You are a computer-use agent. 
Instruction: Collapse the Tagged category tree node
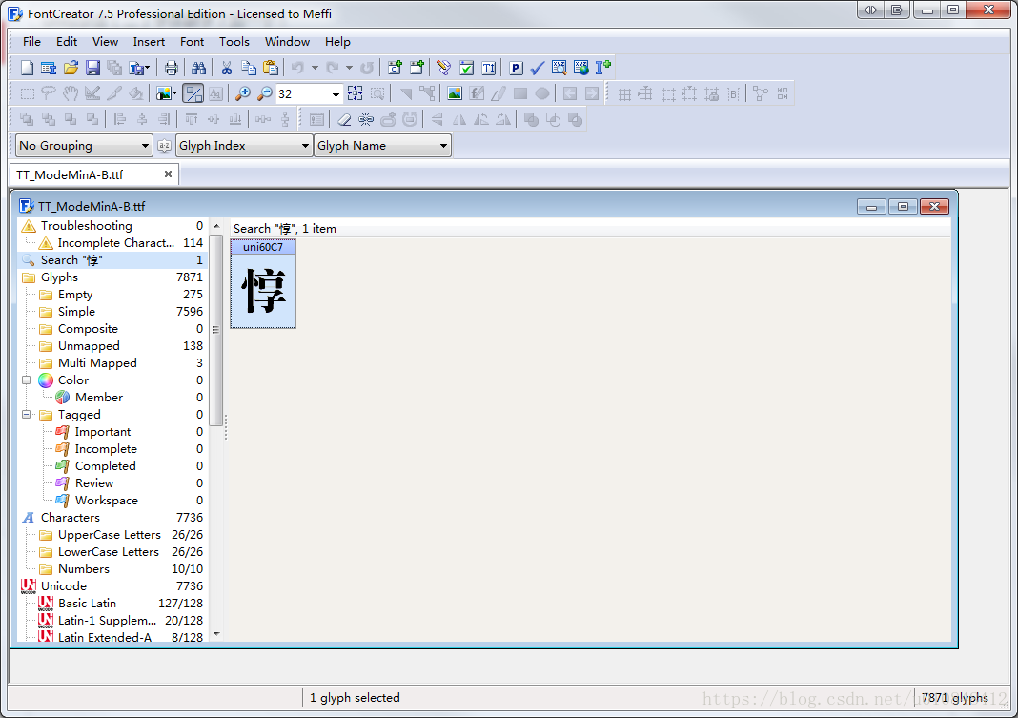pos(27,415)
